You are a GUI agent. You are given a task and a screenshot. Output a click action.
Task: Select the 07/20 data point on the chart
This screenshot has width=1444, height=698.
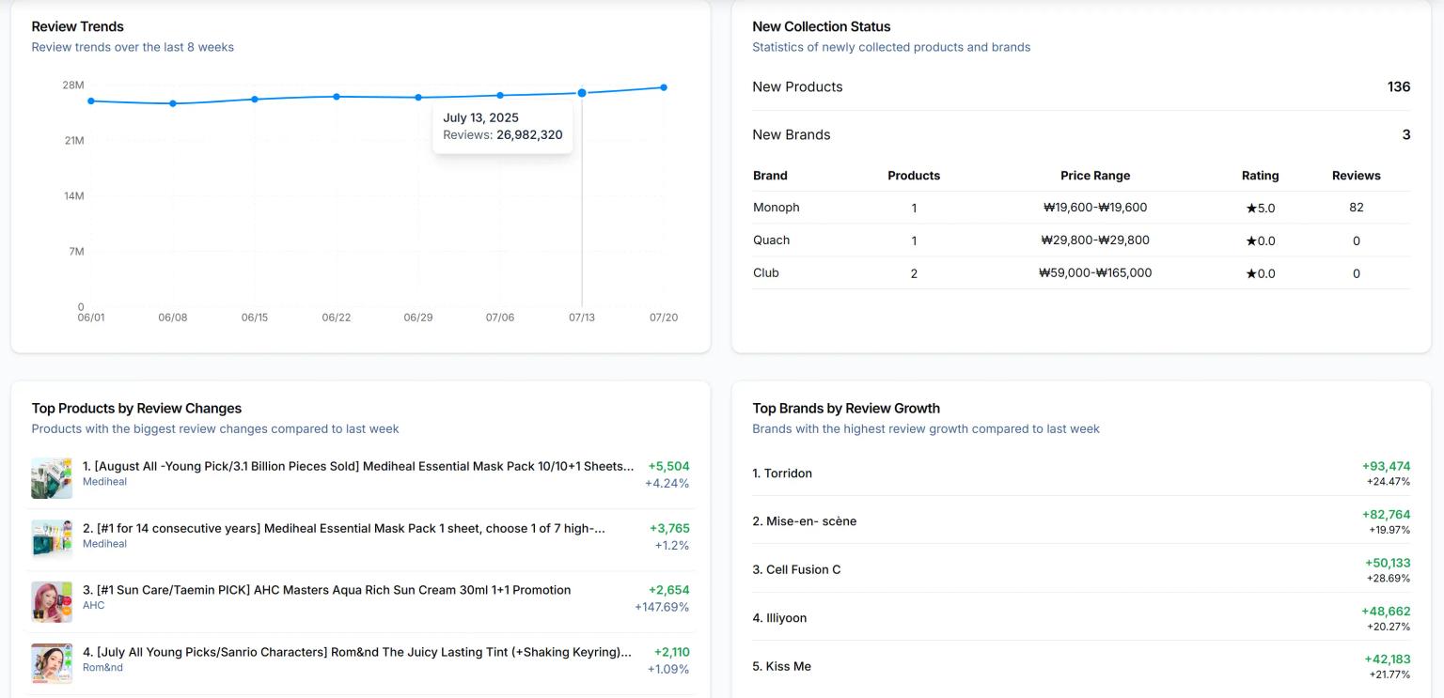[664, 87]
